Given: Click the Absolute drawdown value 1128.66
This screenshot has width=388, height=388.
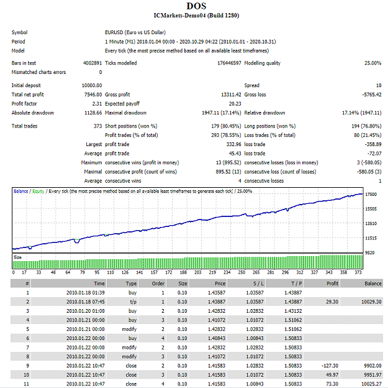Looking at the screenshot, I should tap(93, 113).
